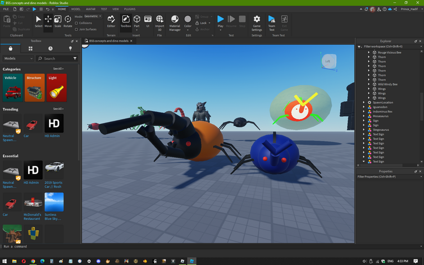
Task: Click the quick access Play arrow
Action: [x=34, y=9]
